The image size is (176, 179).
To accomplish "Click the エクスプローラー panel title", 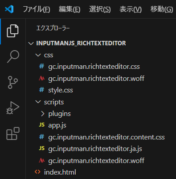I will click(x=53, y=28).
